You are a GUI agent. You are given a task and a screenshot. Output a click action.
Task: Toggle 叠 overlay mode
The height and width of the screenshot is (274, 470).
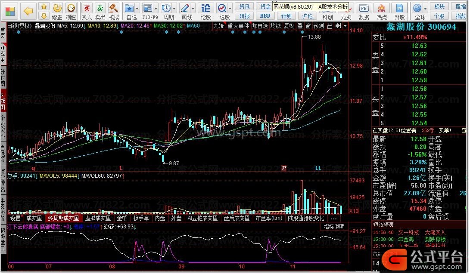click(x=300, y=26)
